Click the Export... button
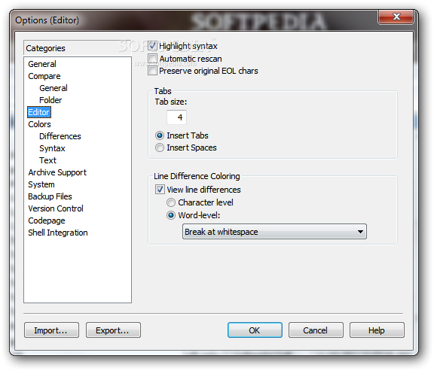Image resolution: width=434 pixels, height=371 pixels. [x=113, y=330]
